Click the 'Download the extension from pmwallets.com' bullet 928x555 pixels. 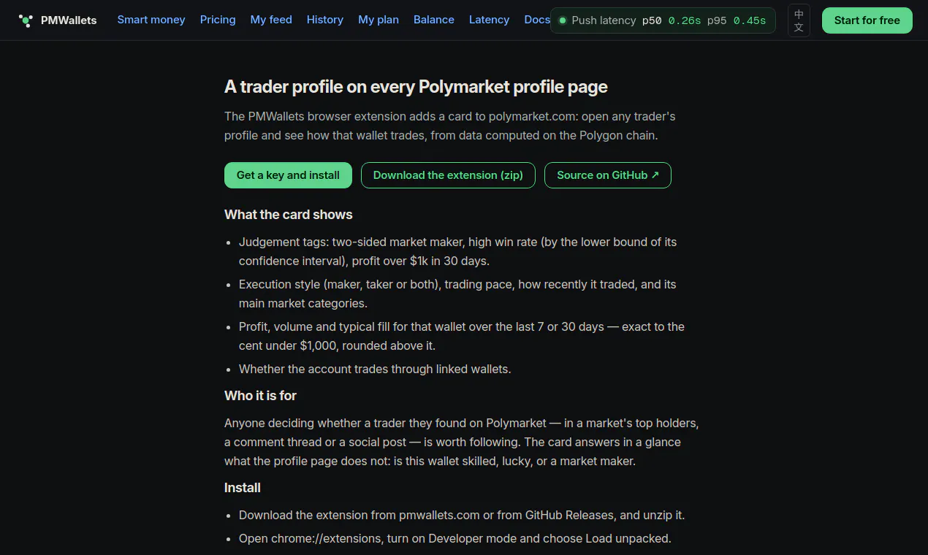tap(462, 515)
